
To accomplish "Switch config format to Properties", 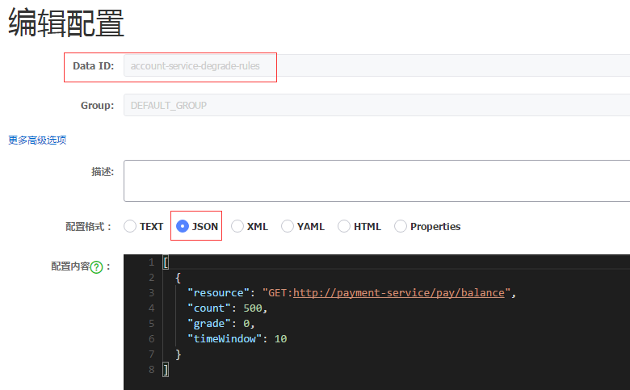I will [x=401, y=226].
